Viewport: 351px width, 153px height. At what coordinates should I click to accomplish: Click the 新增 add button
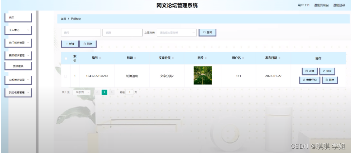(70, 44)
